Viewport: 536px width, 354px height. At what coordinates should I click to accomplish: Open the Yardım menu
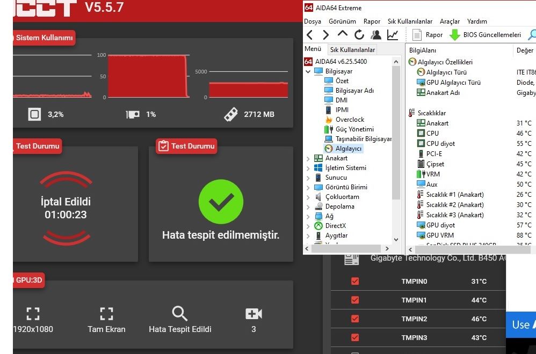coord(477,21)
